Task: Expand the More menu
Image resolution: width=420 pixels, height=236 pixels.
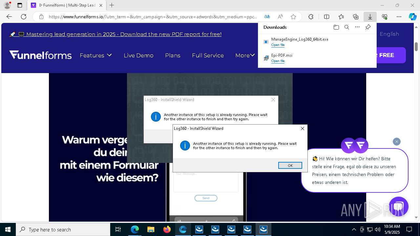Action: 245,55
